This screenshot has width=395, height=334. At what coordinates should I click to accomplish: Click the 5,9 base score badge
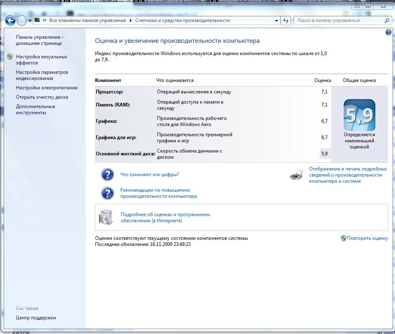pos(359,115)
